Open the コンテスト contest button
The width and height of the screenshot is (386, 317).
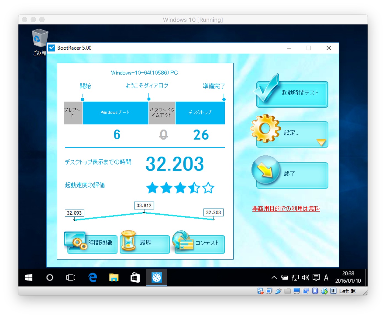(200, 244)
